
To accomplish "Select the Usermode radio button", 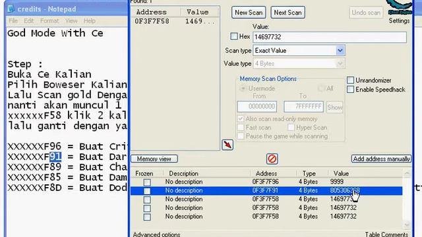I will tap(243, 88).
